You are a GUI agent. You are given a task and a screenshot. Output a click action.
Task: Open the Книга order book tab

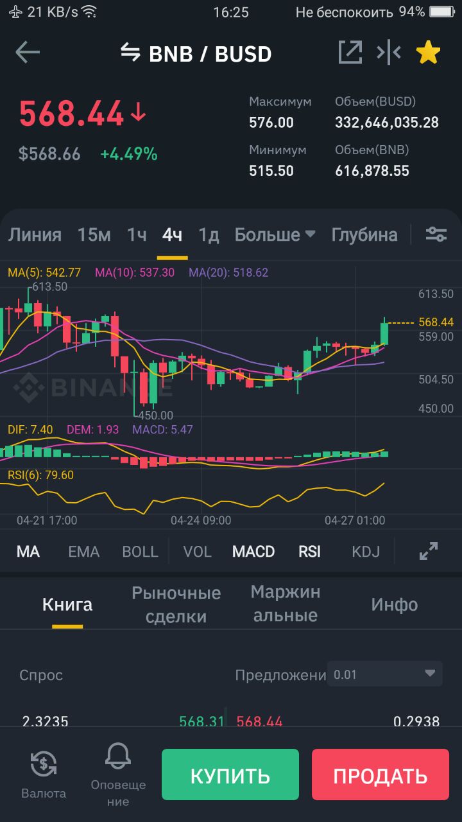pyautogui.click(x=67, y=604)
